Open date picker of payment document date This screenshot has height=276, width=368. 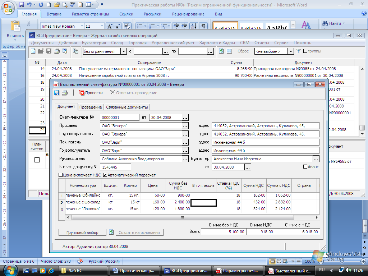pos(248,167)
